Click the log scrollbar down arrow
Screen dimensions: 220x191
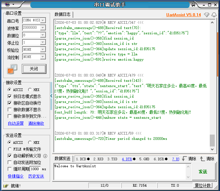(x=212, y=149)
